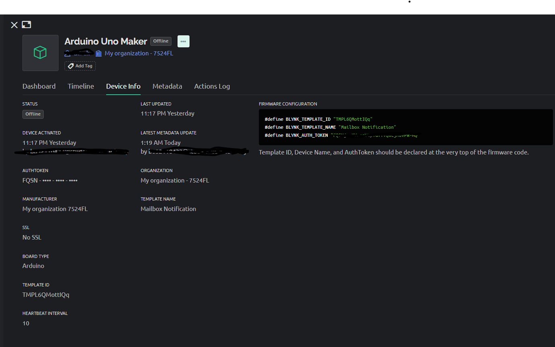Click the Template ID value TMPL6QMottIQq
The width and height of the screenshot is (555, 347).
tap(46, 295)
